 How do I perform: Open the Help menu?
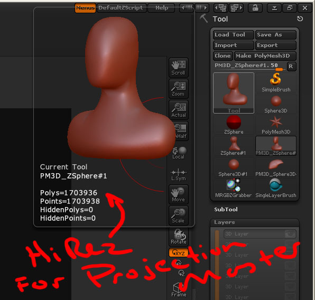(x=161, y=8)
